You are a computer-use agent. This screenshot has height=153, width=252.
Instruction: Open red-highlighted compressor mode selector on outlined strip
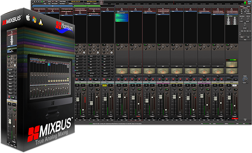138,116
